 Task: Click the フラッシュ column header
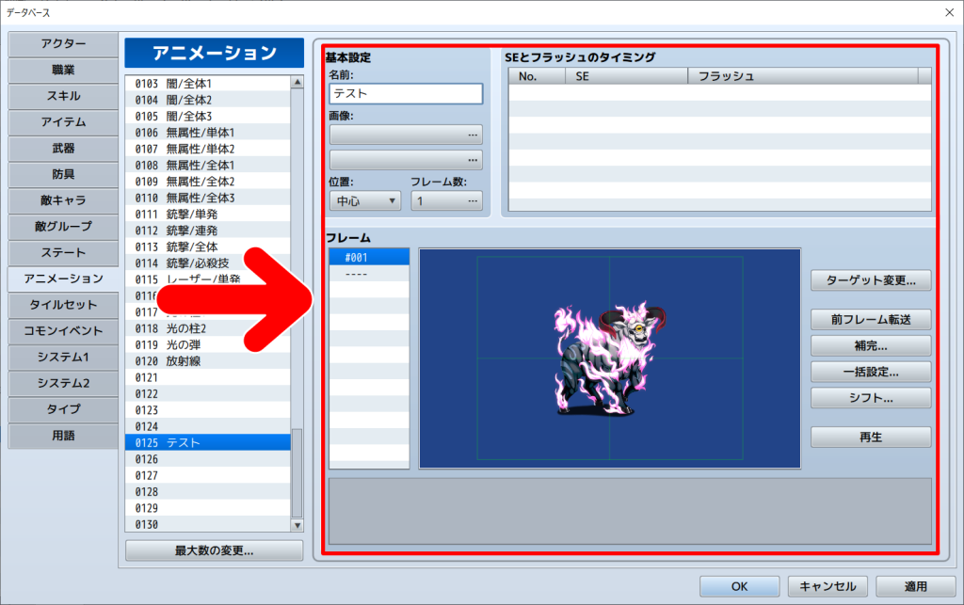[x=802, y=76]
